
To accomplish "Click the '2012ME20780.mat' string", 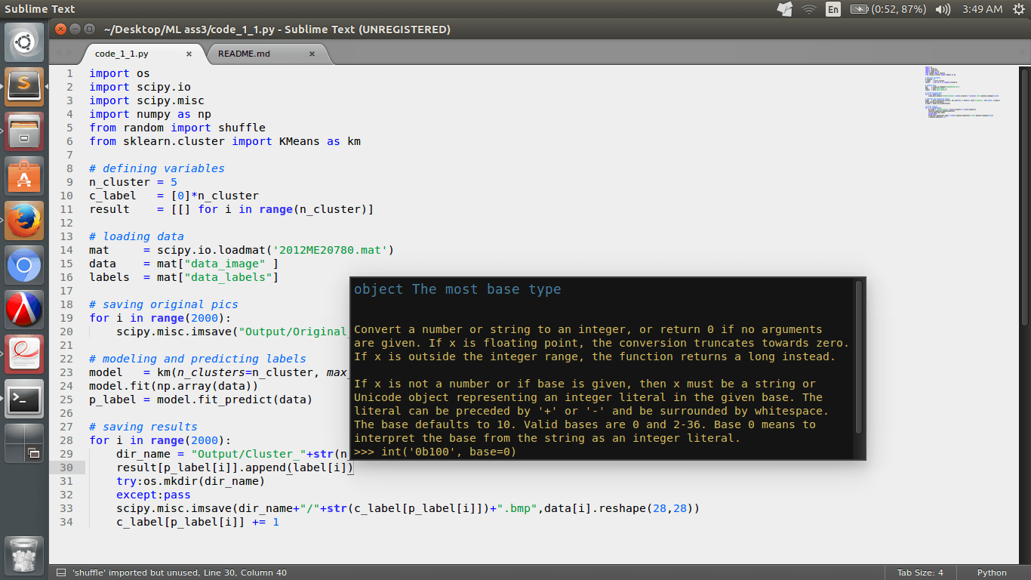I will pos(331,250).
